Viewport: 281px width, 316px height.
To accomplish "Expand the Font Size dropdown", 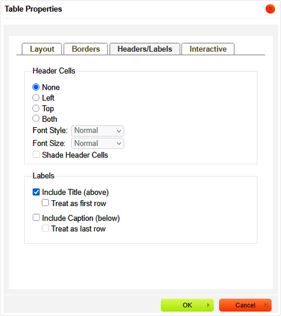I will [x=98, y=144].
